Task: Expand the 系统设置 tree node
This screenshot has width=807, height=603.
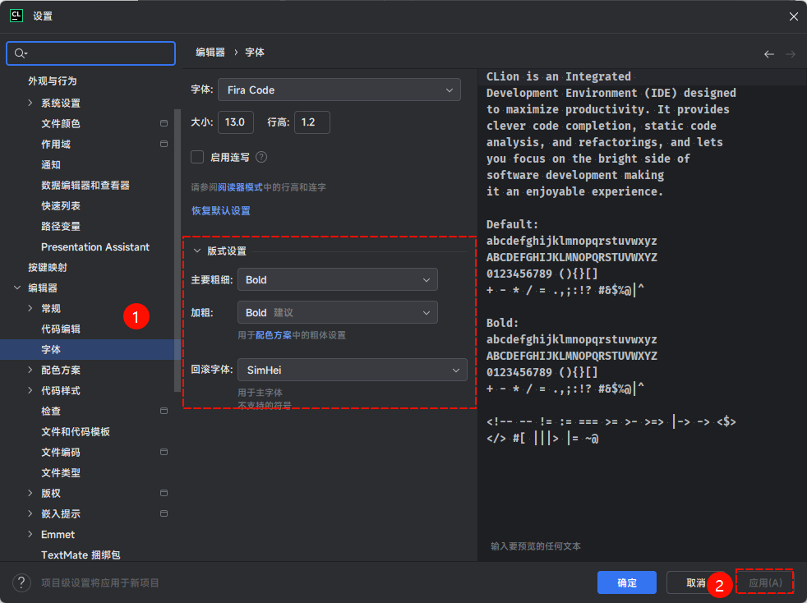Action: (30, 104)
